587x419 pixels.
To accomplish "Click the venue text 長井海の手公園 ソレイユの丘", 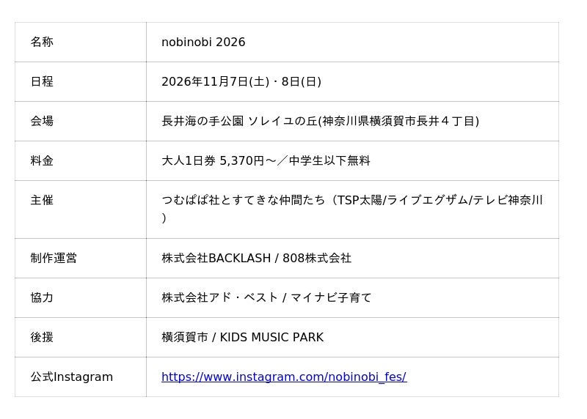I will [x=239, y=121].
